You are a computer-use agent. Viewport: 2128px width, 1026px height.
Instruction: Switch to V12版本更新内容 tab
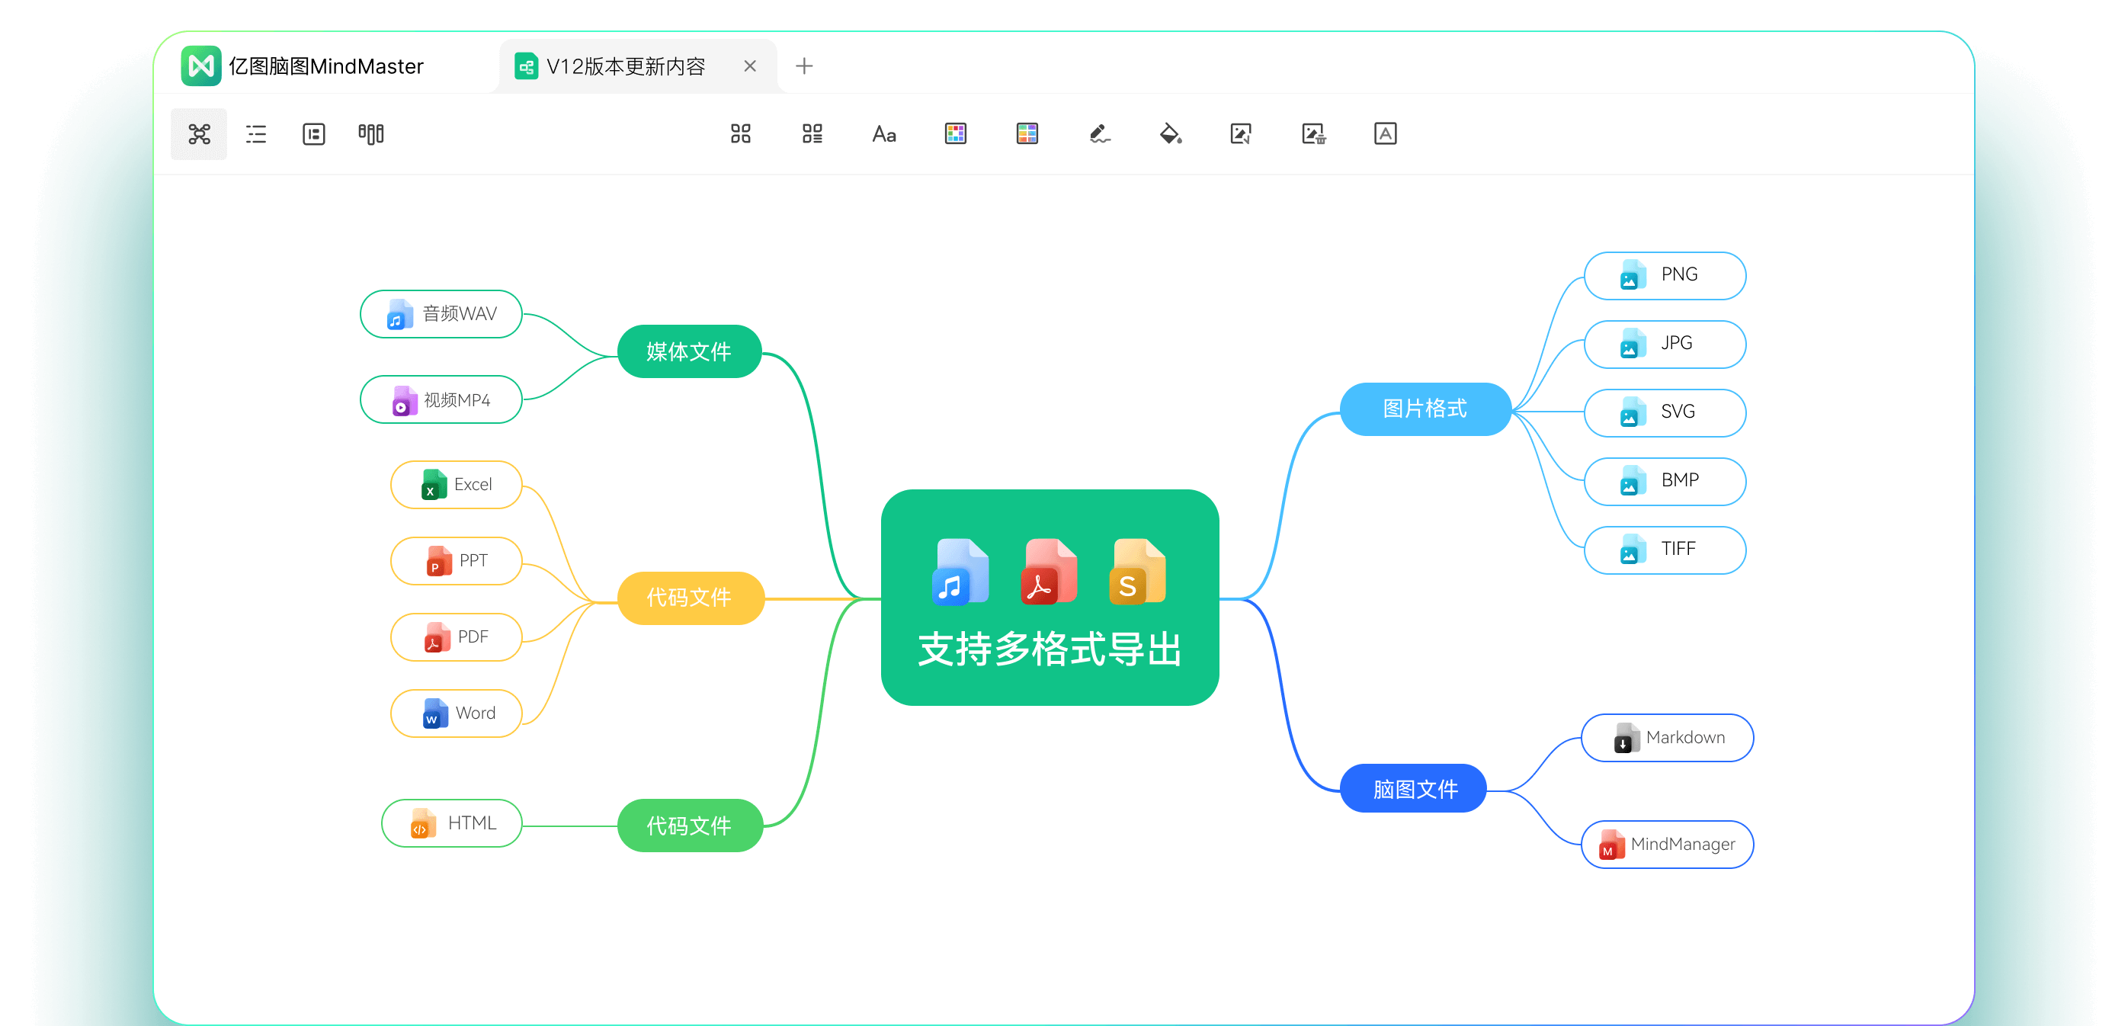[625, 66]
